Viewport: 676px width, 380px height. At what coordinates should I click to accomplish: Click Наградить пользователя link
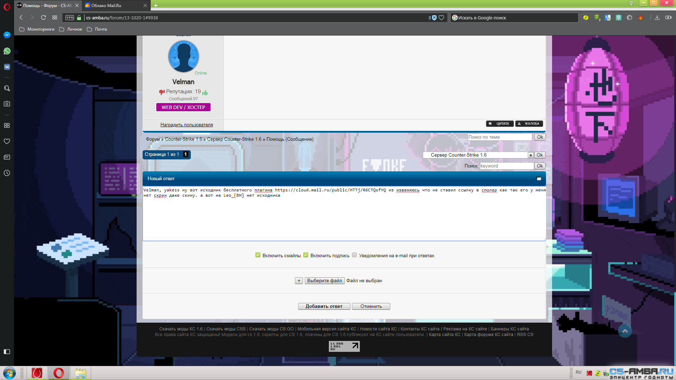[x=187, y=125]
